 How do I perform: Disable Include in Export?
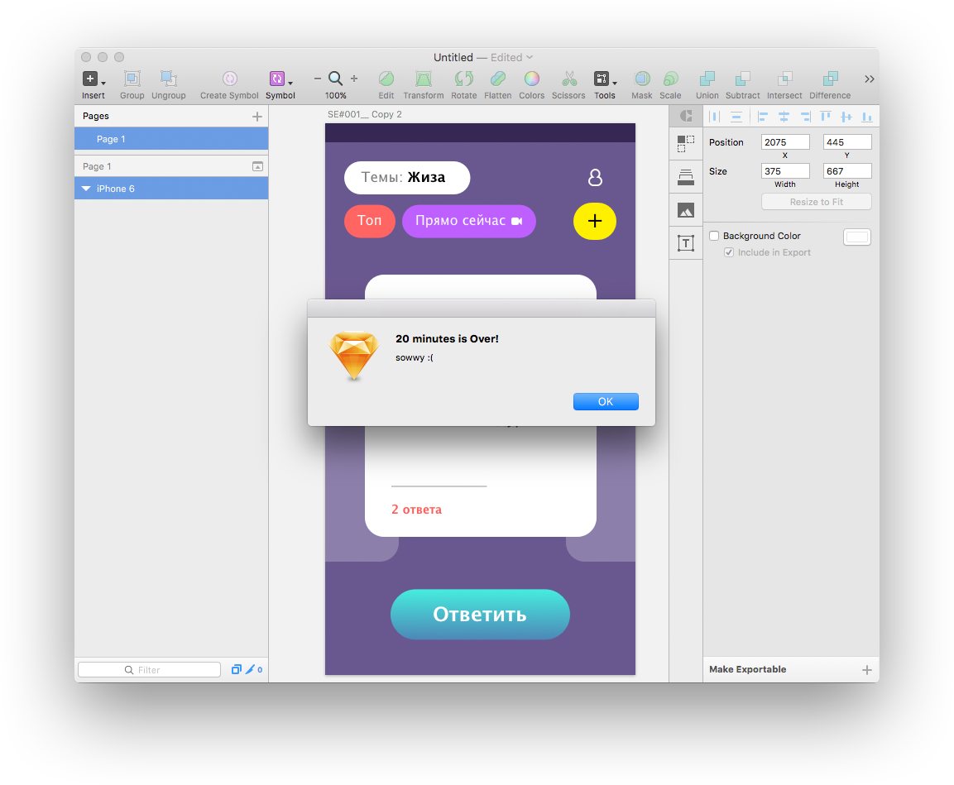click(729, 252)
